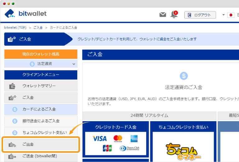Click the Diners Club logo

click(x=129, y=148)
